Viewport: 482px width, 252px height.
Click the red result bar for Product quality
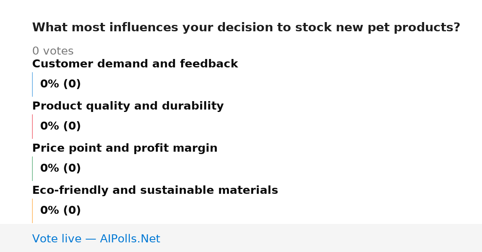click(32, 126)
